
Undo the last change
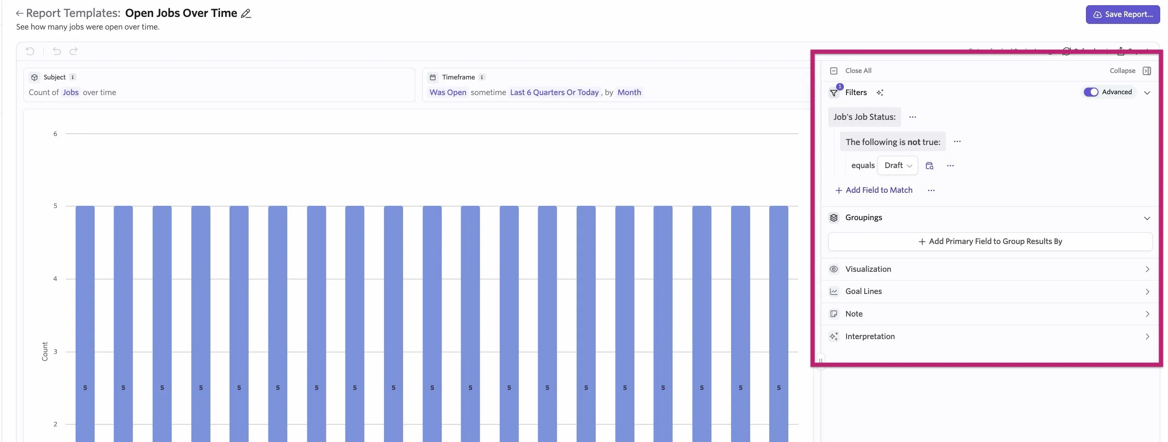(x=57, y=51)
